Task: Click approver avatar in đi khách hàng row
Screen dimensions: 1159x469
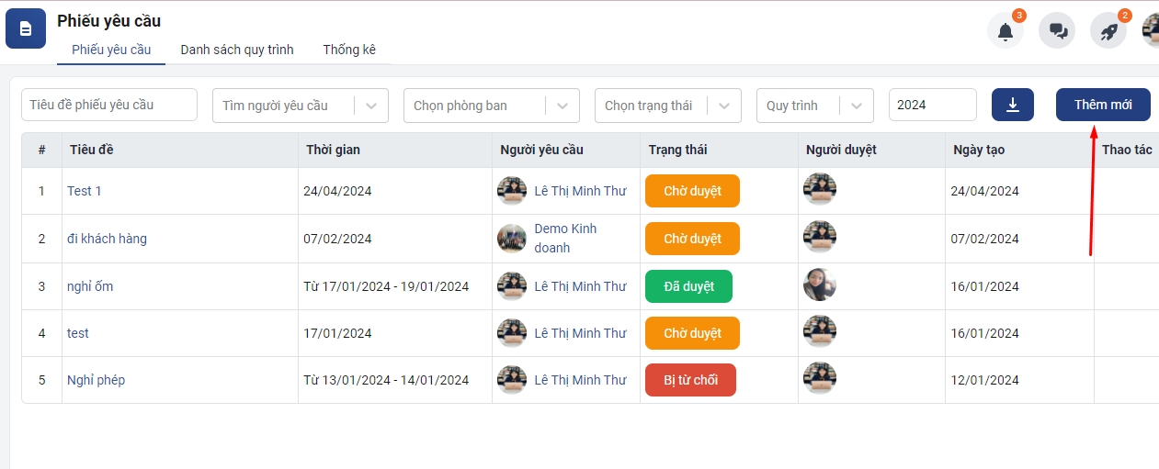Action: [820, 237]
